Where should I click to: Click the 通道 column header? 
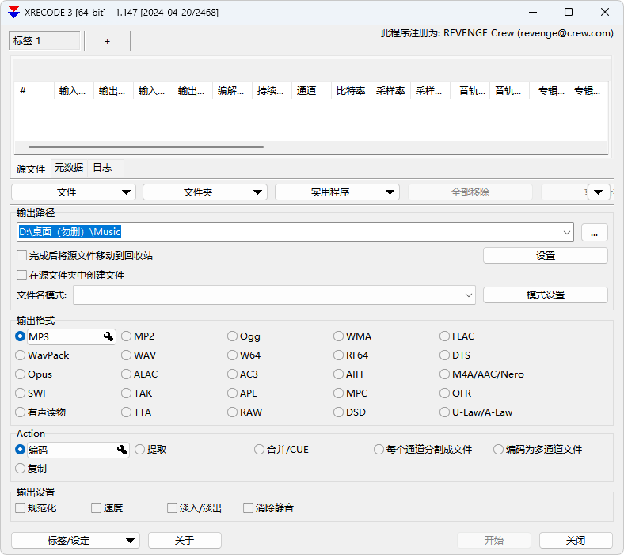pos(311,91)
